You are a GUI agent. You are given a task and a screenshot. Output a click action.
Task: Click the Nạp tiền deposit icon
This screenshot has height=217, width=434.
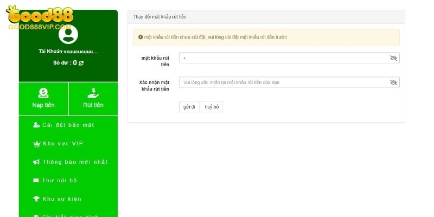click(43, 93)
